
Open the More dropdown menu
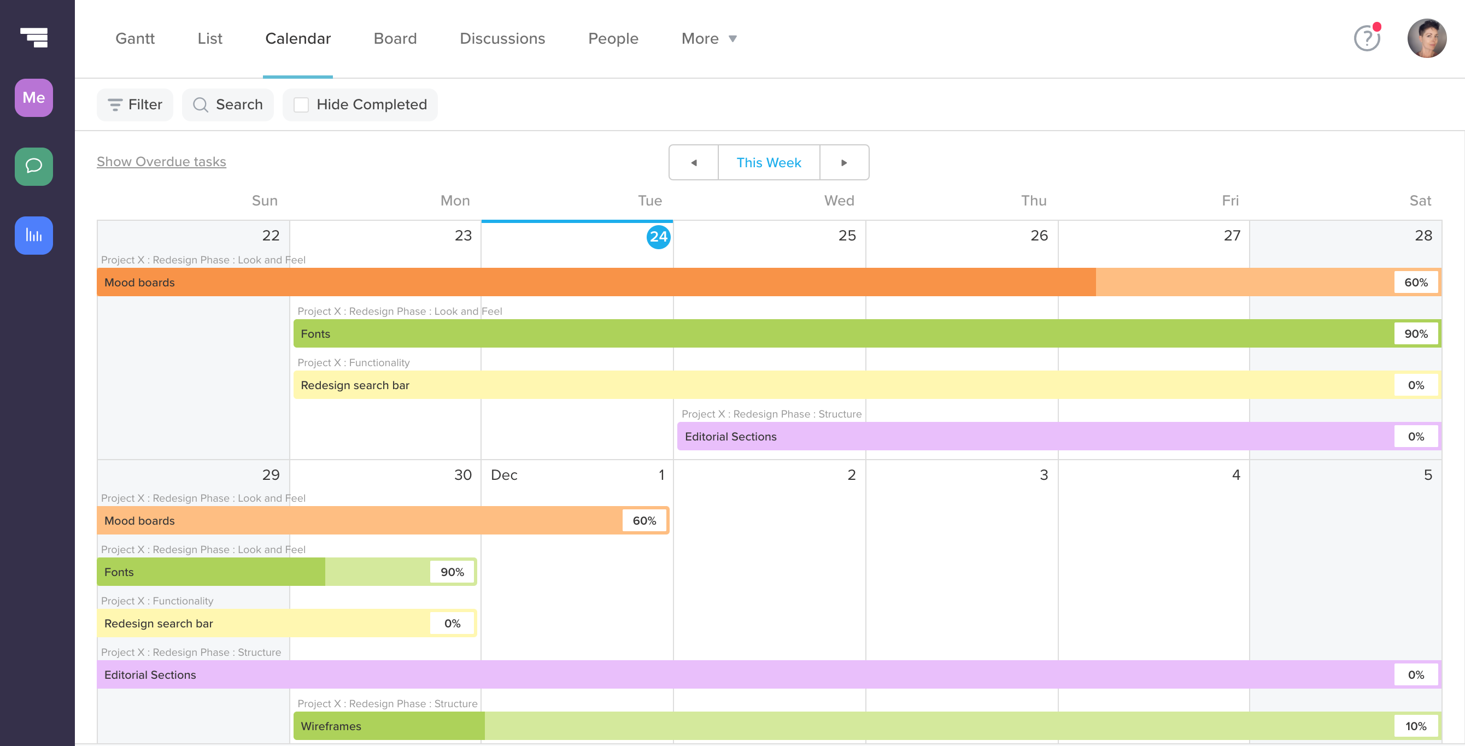click(708, 38)
